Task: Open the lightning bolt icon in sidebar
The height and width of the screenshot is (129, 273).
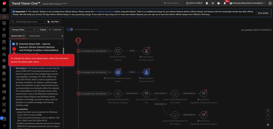Action: [4, 42]
